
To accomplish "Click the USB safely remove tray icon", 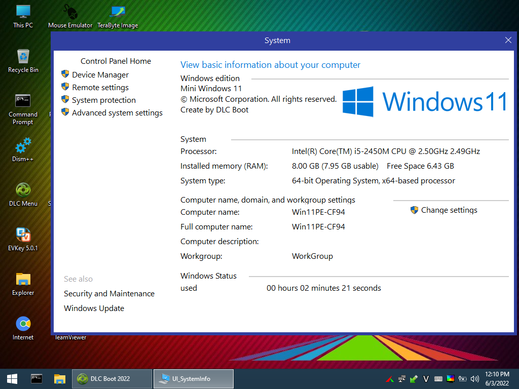I will [414, 379].
